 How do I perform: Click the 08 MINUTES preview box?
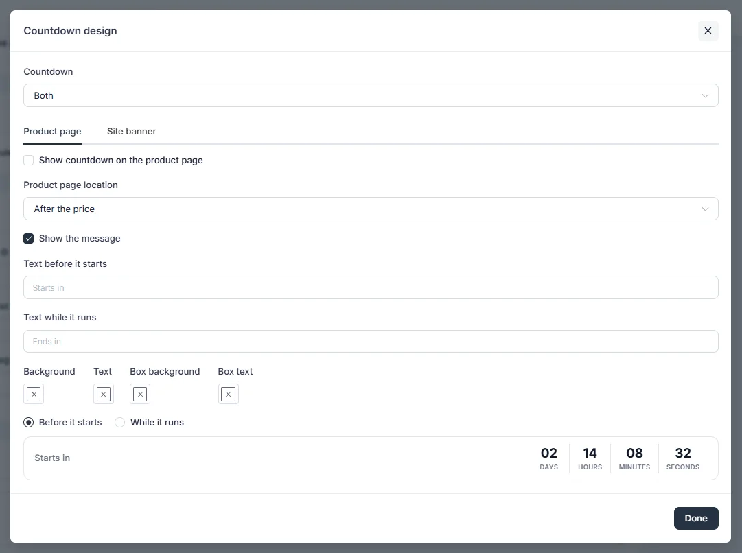tap(635, 458)
